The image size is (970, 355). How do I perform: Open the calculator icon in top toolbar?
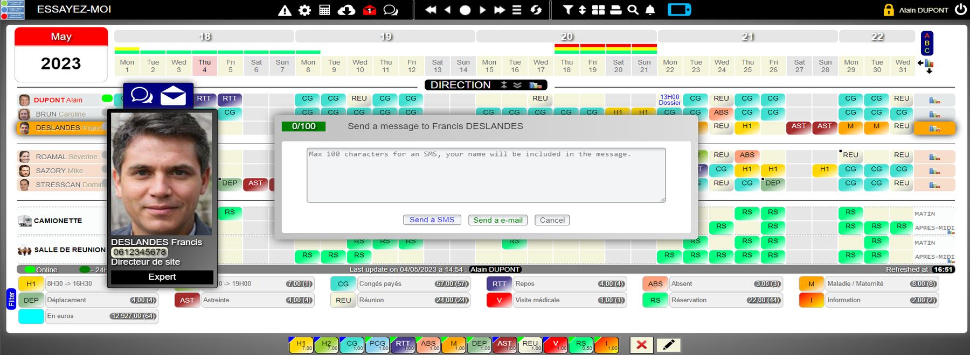tap(324, 10)
